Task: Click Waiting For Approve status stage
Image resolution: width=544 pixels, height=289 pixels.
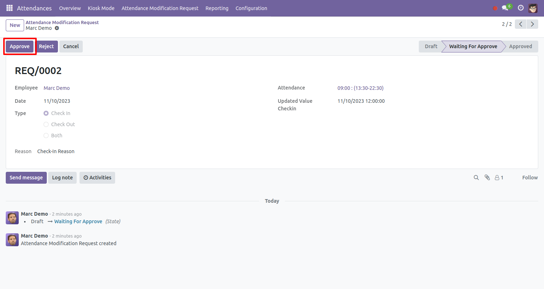Action: [473, 46]
